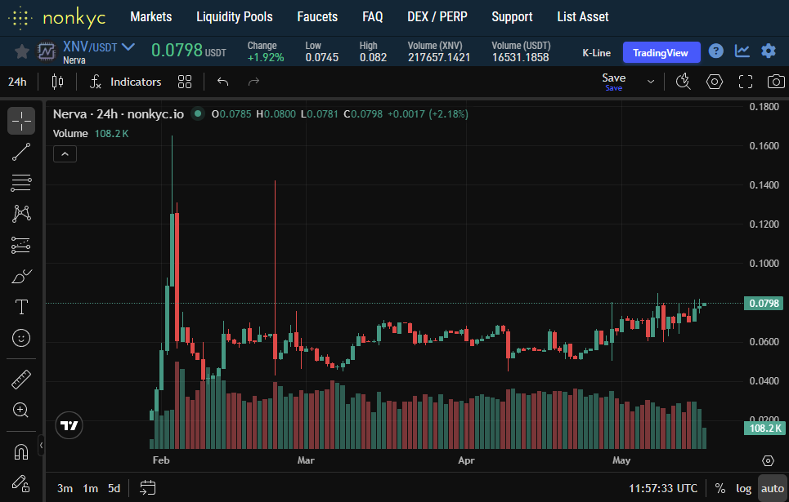This screenshot has height=502, width=789.
Task: Click the TradingView logo on chart
Action: (x=69, y=425)
